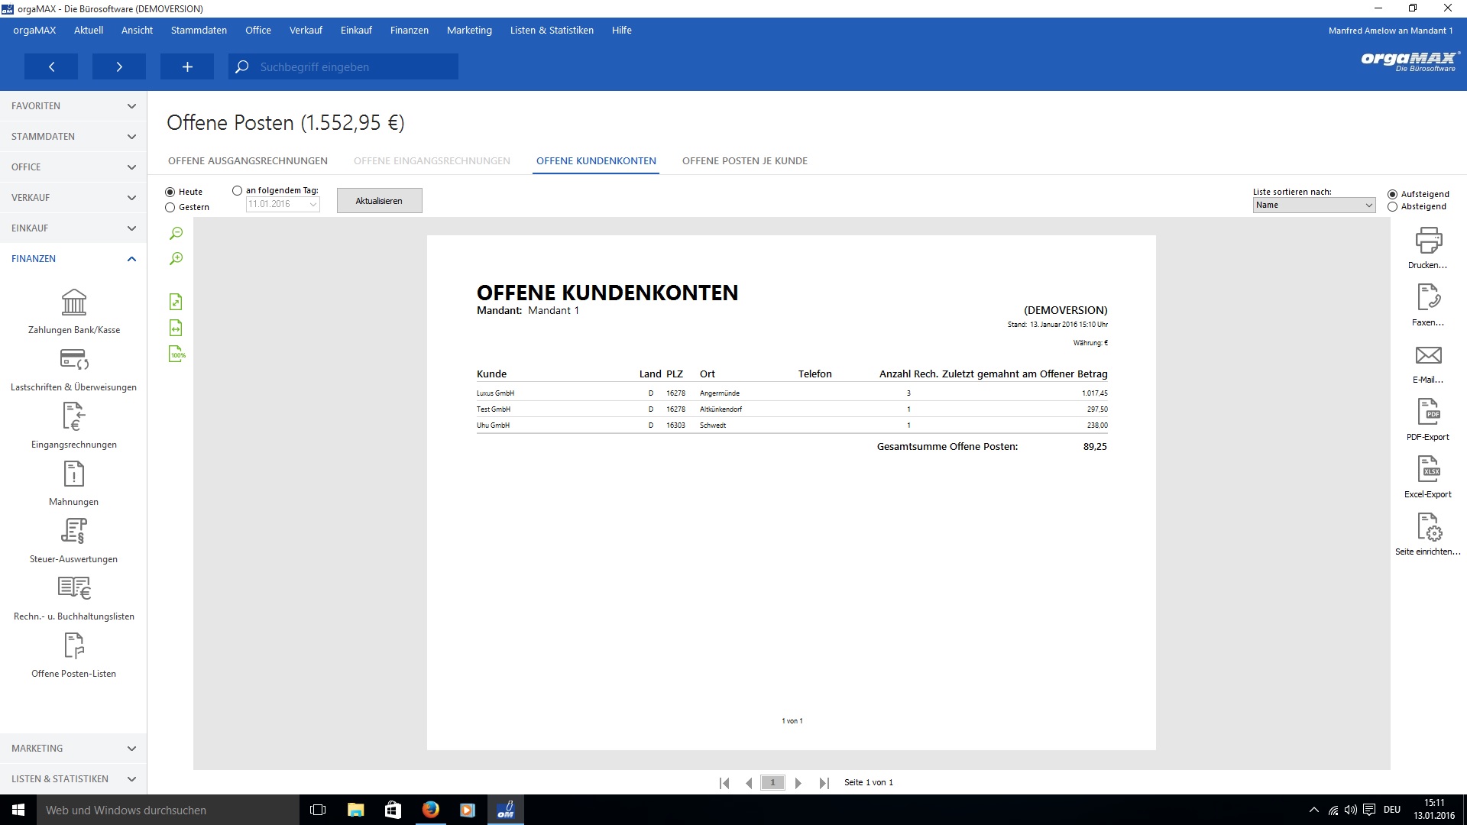Select the 'an folgendem Tag' radio button

coord(237,191)
